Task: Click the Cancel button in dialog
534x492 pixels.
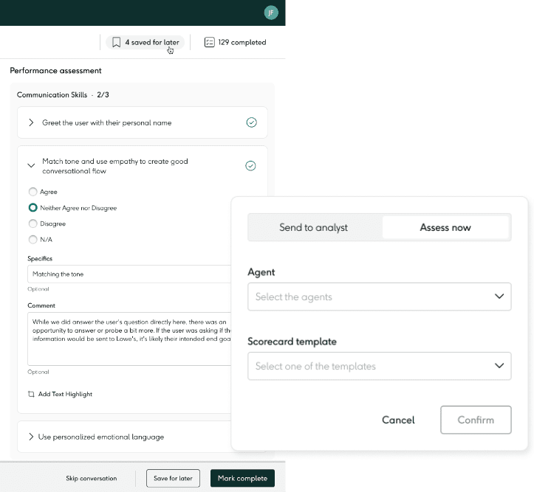Action: click(x=398, y=420)
